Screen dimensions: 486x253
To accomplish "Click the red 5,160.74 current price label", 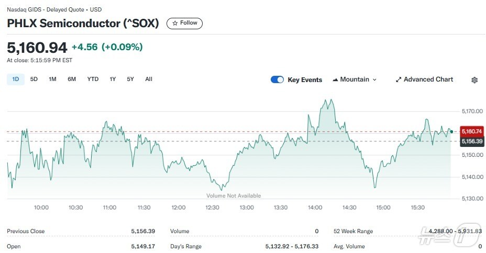I will point(472,131).
